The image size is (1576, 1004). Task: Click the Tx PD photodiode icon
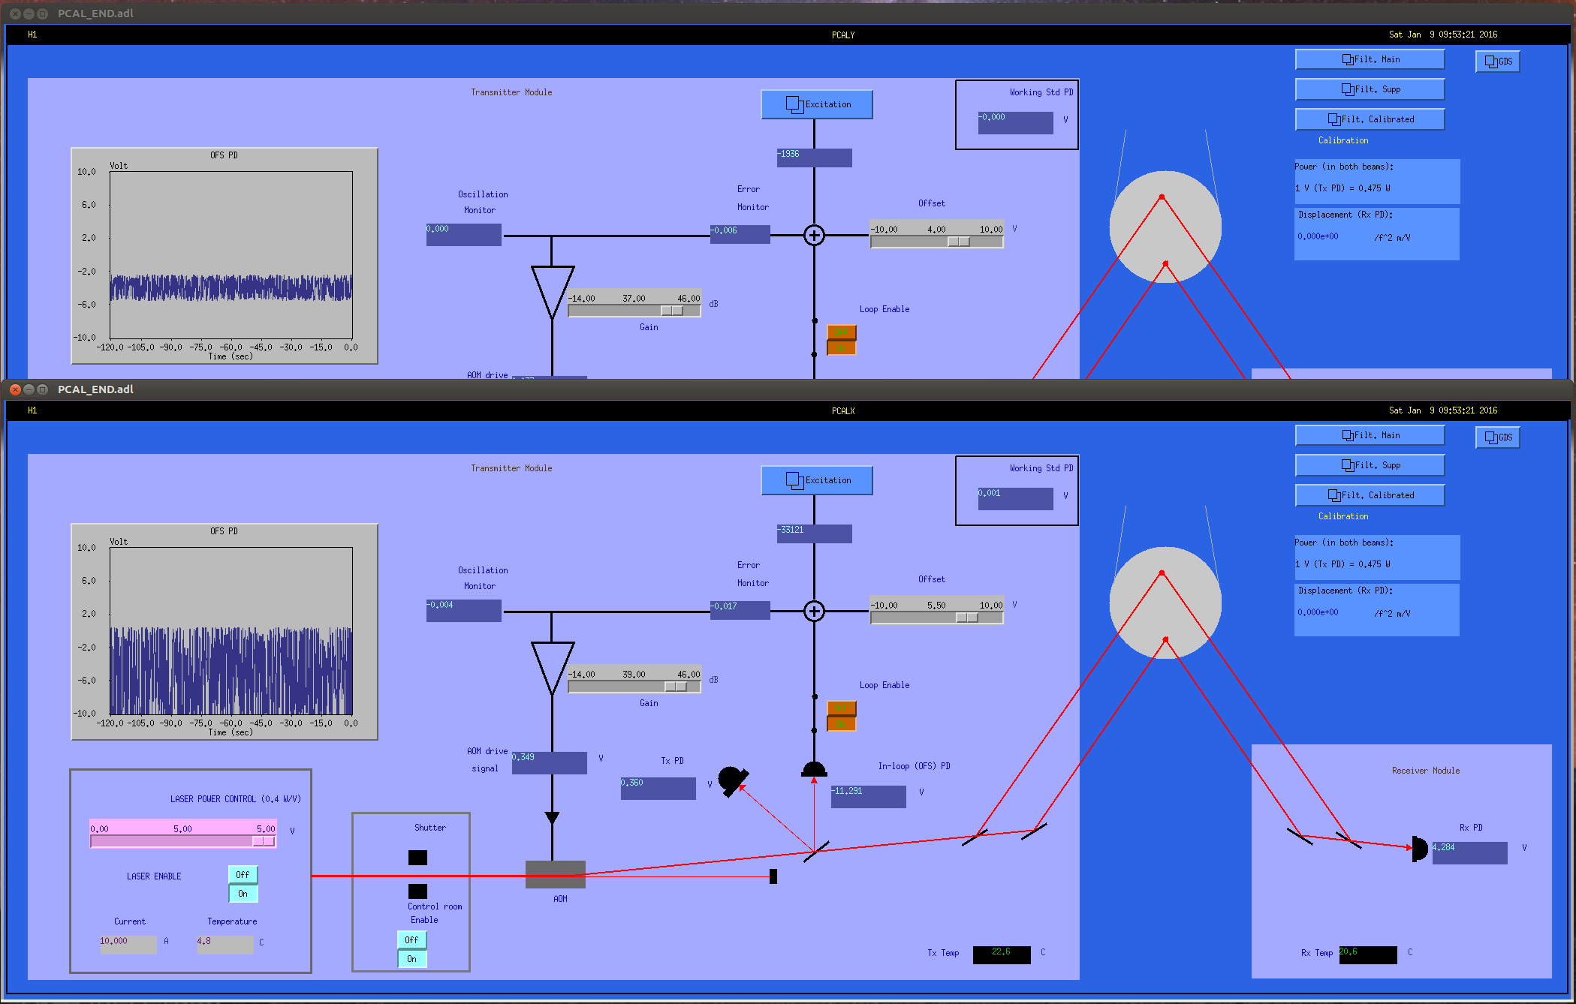(x=731, y=781)
